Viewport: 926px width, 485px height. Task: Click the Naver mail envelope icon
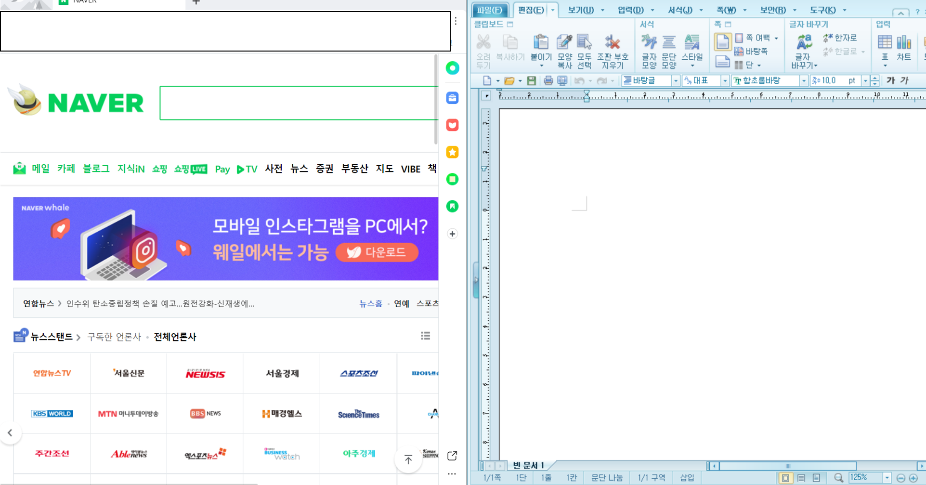[x=19, y=169]
